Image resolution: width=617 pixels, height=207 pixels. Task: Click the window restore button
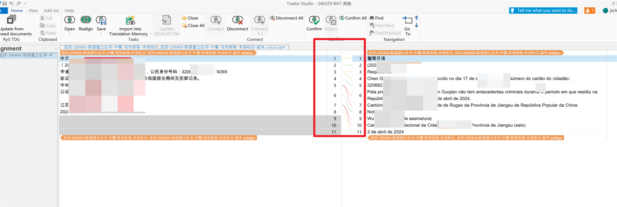[614, 3]
